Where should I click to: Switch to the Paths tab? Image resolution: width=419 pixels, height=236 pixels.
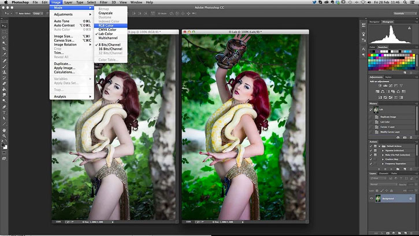(394, 174)
